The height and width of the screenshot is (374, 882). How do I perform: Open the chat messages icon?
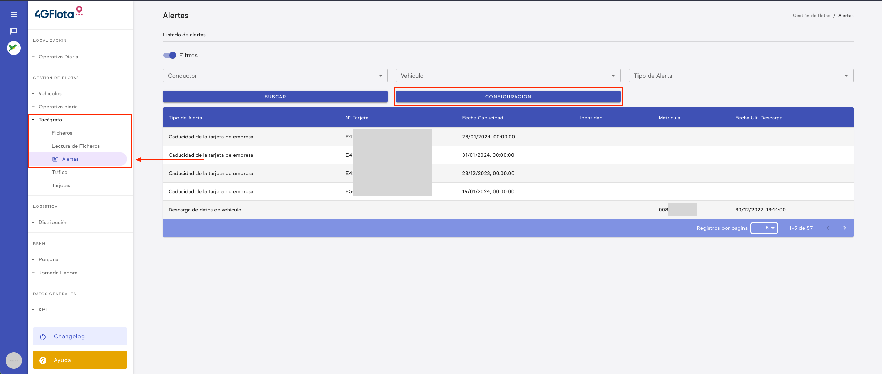(14, 31)
